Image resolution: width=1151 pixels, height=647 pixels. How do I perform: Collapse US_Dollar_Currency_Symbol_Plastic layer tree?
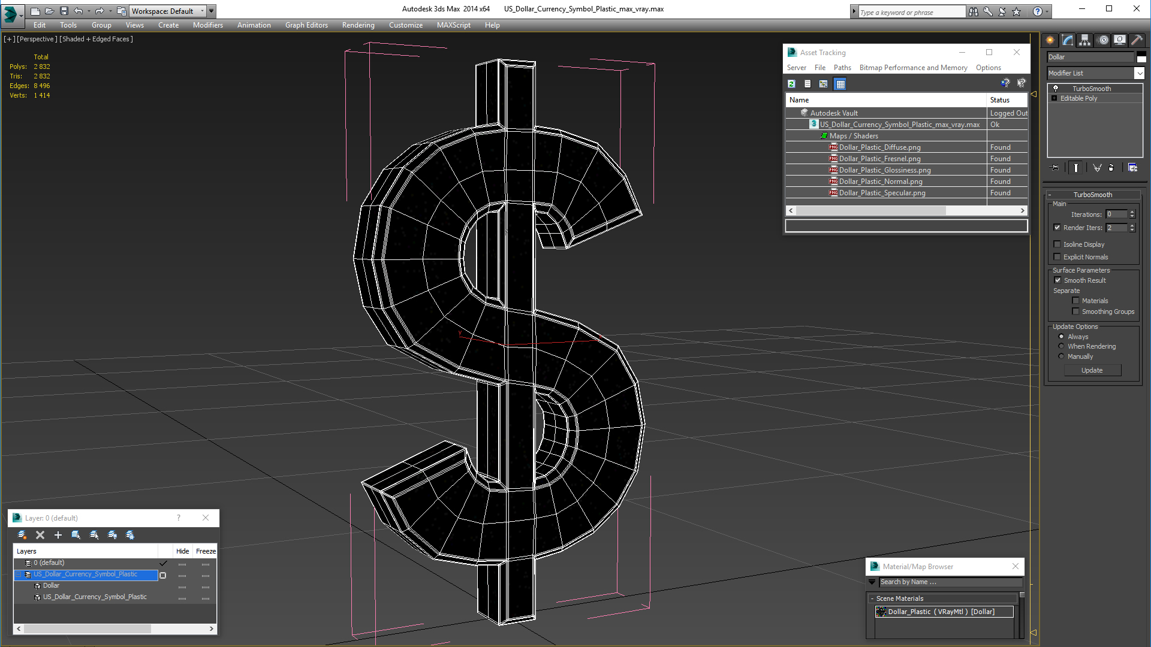(18, 575)
